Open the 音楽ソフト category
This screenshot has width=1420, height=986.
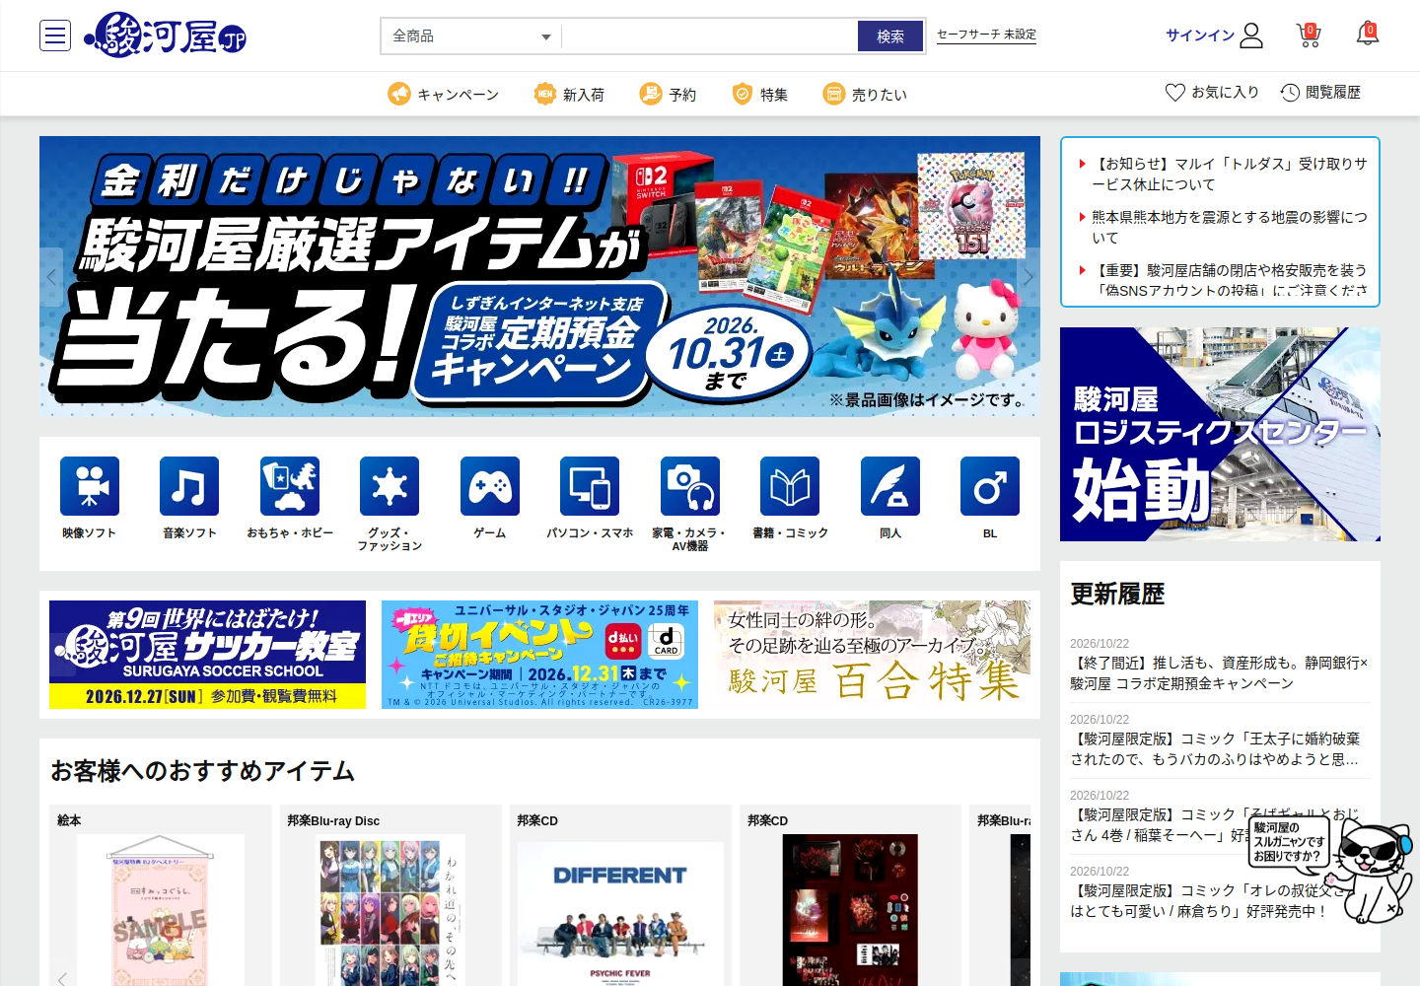tap(189, 498)
